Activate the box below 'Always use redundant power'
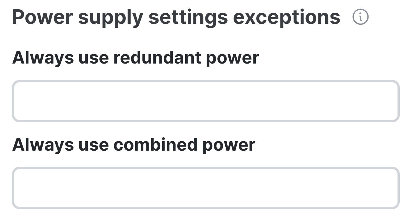This screenshot has width=412, height=217. pyautogui.click(x=206, y=101)
